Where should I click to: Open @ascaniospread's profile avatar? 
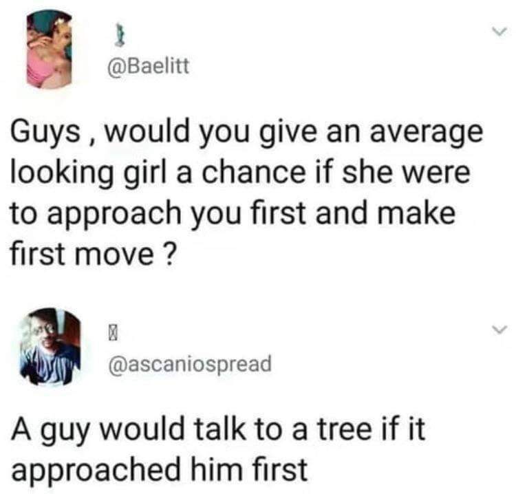[50, 347]
